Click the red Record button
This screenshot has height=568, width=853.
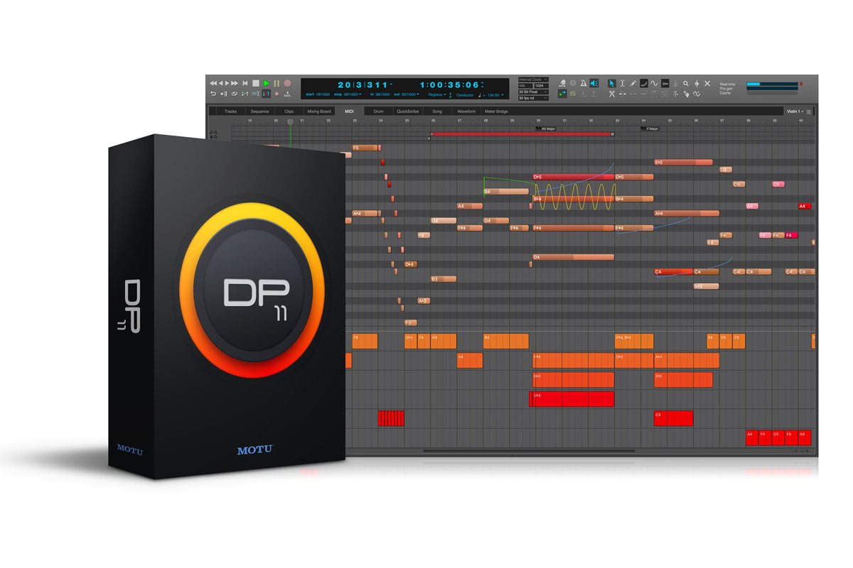[287, 83]
